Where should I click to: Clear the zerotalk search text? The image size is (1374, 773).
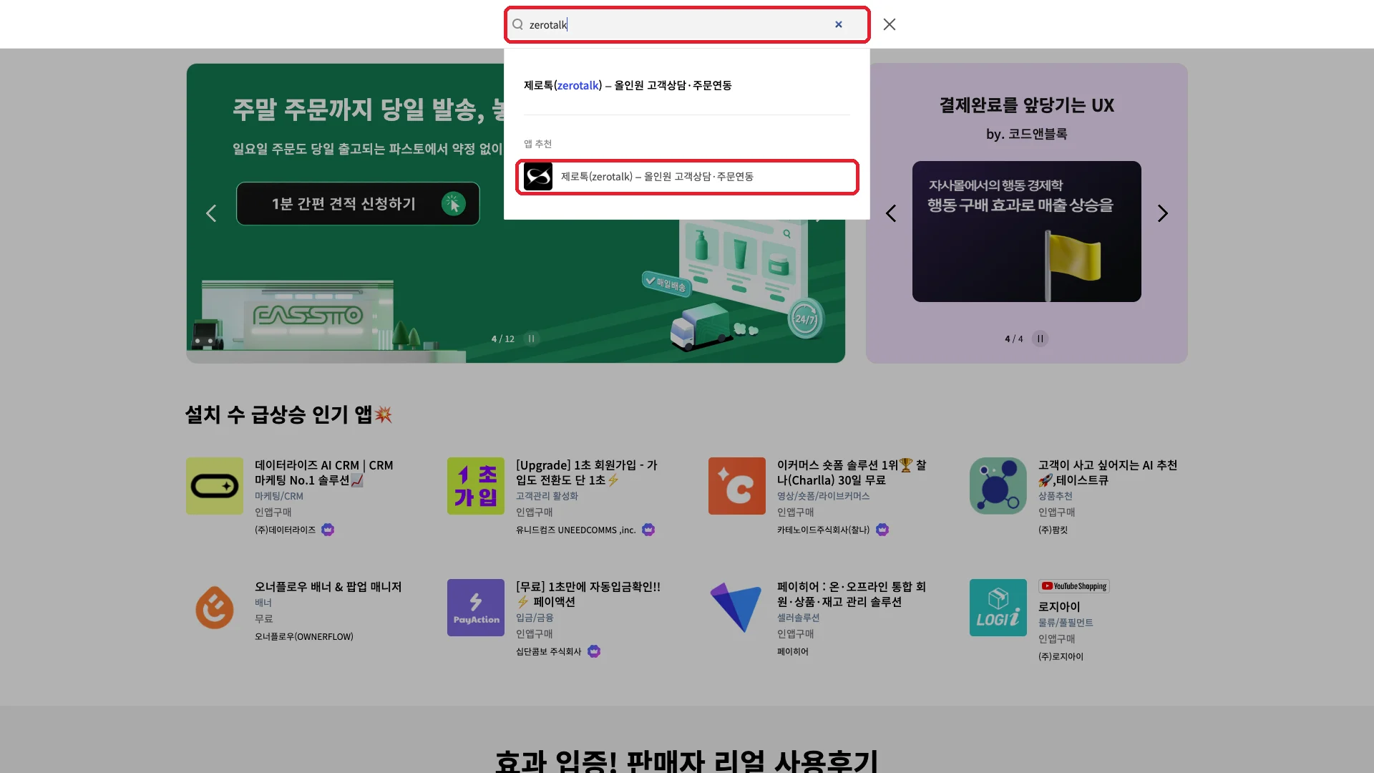click(839, 24)
